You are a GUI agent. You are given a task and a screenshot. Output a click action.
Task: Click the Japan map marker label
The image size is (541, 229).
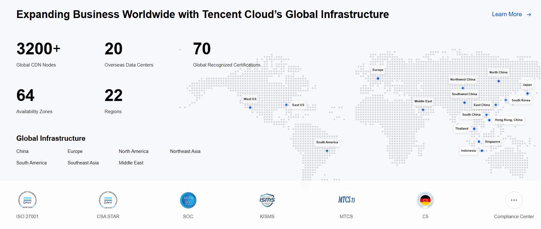click(x=527, y=85)
